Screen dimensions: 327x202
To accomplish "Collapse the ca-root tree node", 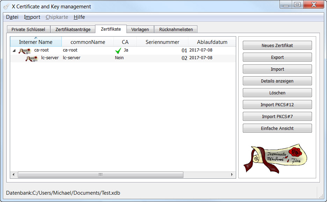I will point(14,51).
